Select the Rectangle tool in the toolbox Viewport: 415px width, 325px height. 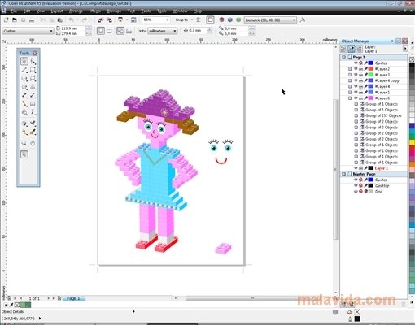tap(33, 70)
